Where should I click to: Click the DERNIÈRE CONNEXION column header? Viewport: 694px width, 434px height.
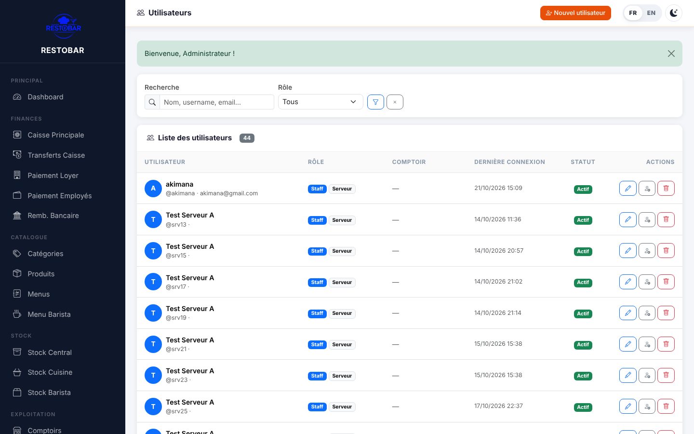[509, 162]
